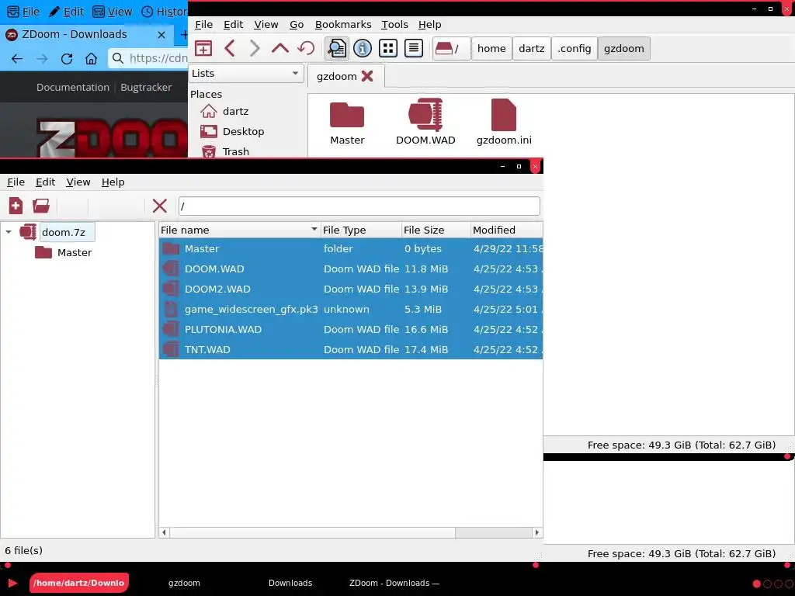Click scrollbar left arrow in archiver list

(x=165, y=532)
